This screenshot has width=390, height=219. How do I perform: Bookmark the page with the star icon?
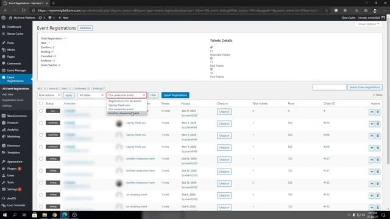point(327,10)
